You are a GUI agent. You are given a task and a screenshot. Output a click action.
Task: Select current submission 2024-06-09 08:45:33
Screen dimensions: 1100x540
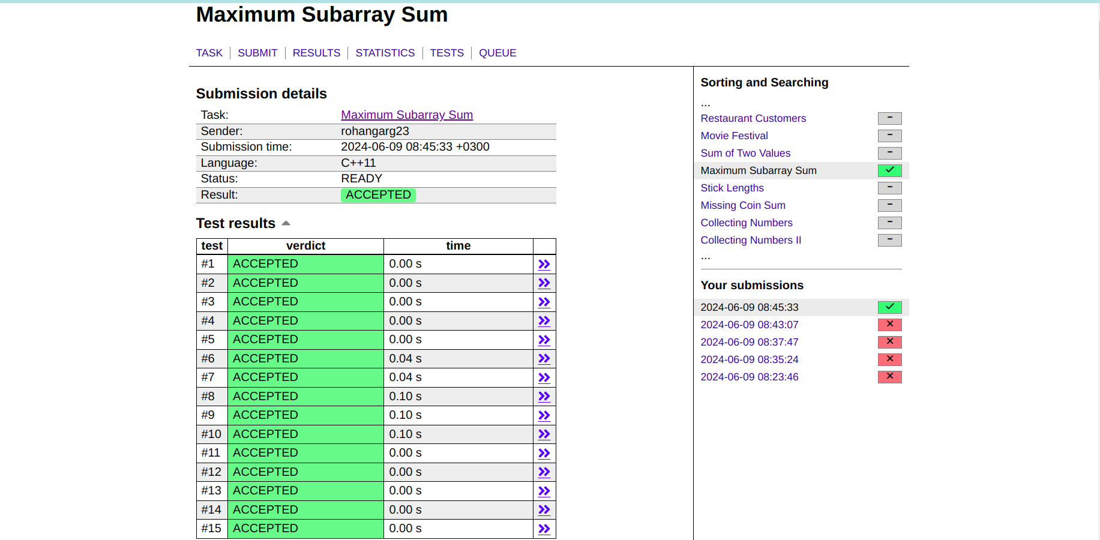[x=750, y=307]
